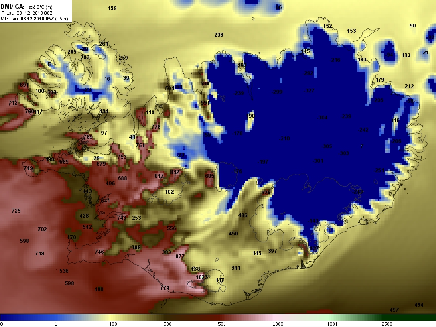Click the map value 179

(380, 80)
